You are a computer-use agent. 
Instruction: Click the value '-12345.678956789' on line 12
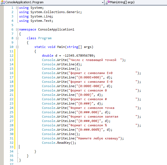pyautogui.click(x=78, y=56)
